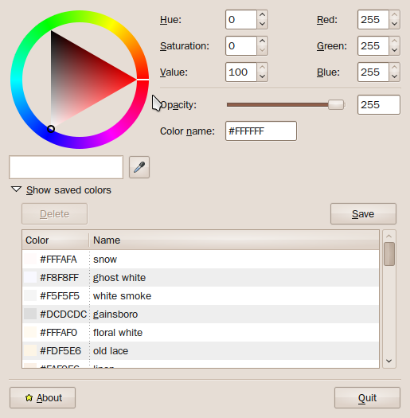Decrease Blue channel using down arrow
The width and height of the screenshot is (410, 418).
tap(394, 76)
